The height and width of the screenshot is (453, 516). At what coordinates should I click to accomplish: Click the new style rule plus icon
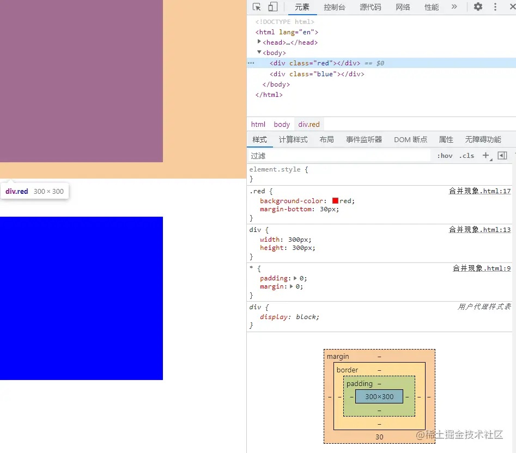(486, 155)
